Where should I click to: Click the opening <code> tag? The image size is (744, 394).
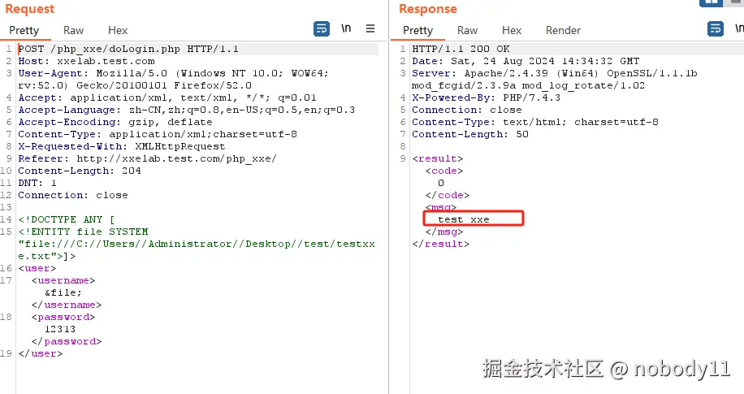click(444, 171)
